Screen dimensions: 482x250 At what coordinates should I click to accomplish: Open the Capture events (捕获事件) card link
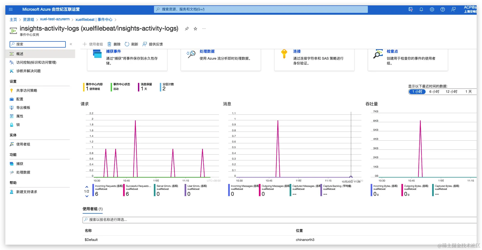(x=113, y=51)
